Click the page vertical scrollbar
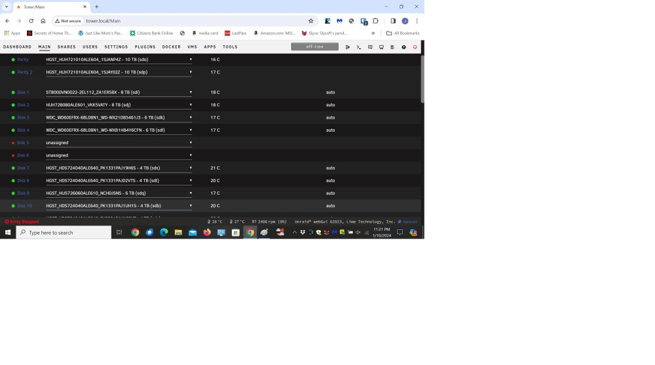The height and width of the screenshot is (365, 655). coord(422,79)
